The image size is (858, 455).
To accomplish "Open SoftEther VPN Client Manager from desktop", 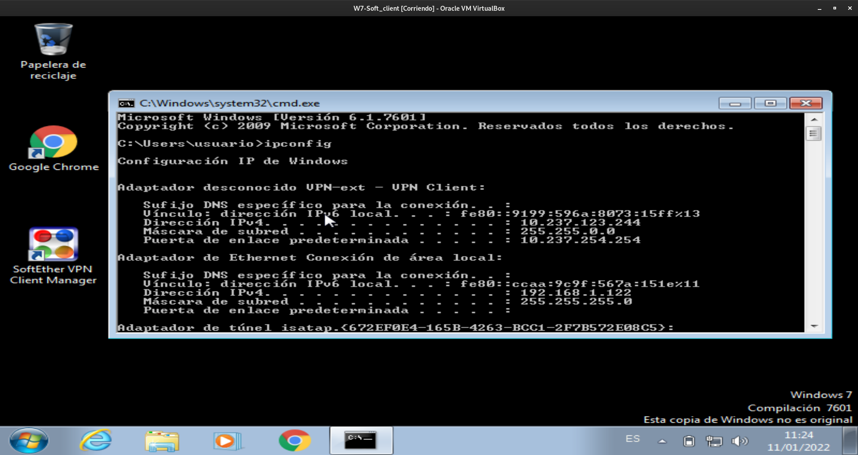I will [x=53, y=244].
